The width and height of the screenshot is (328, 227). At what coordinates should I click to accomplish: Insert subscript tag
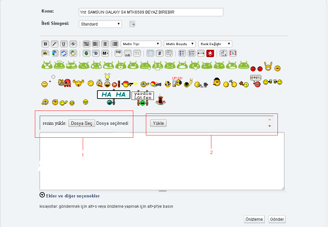128,53
